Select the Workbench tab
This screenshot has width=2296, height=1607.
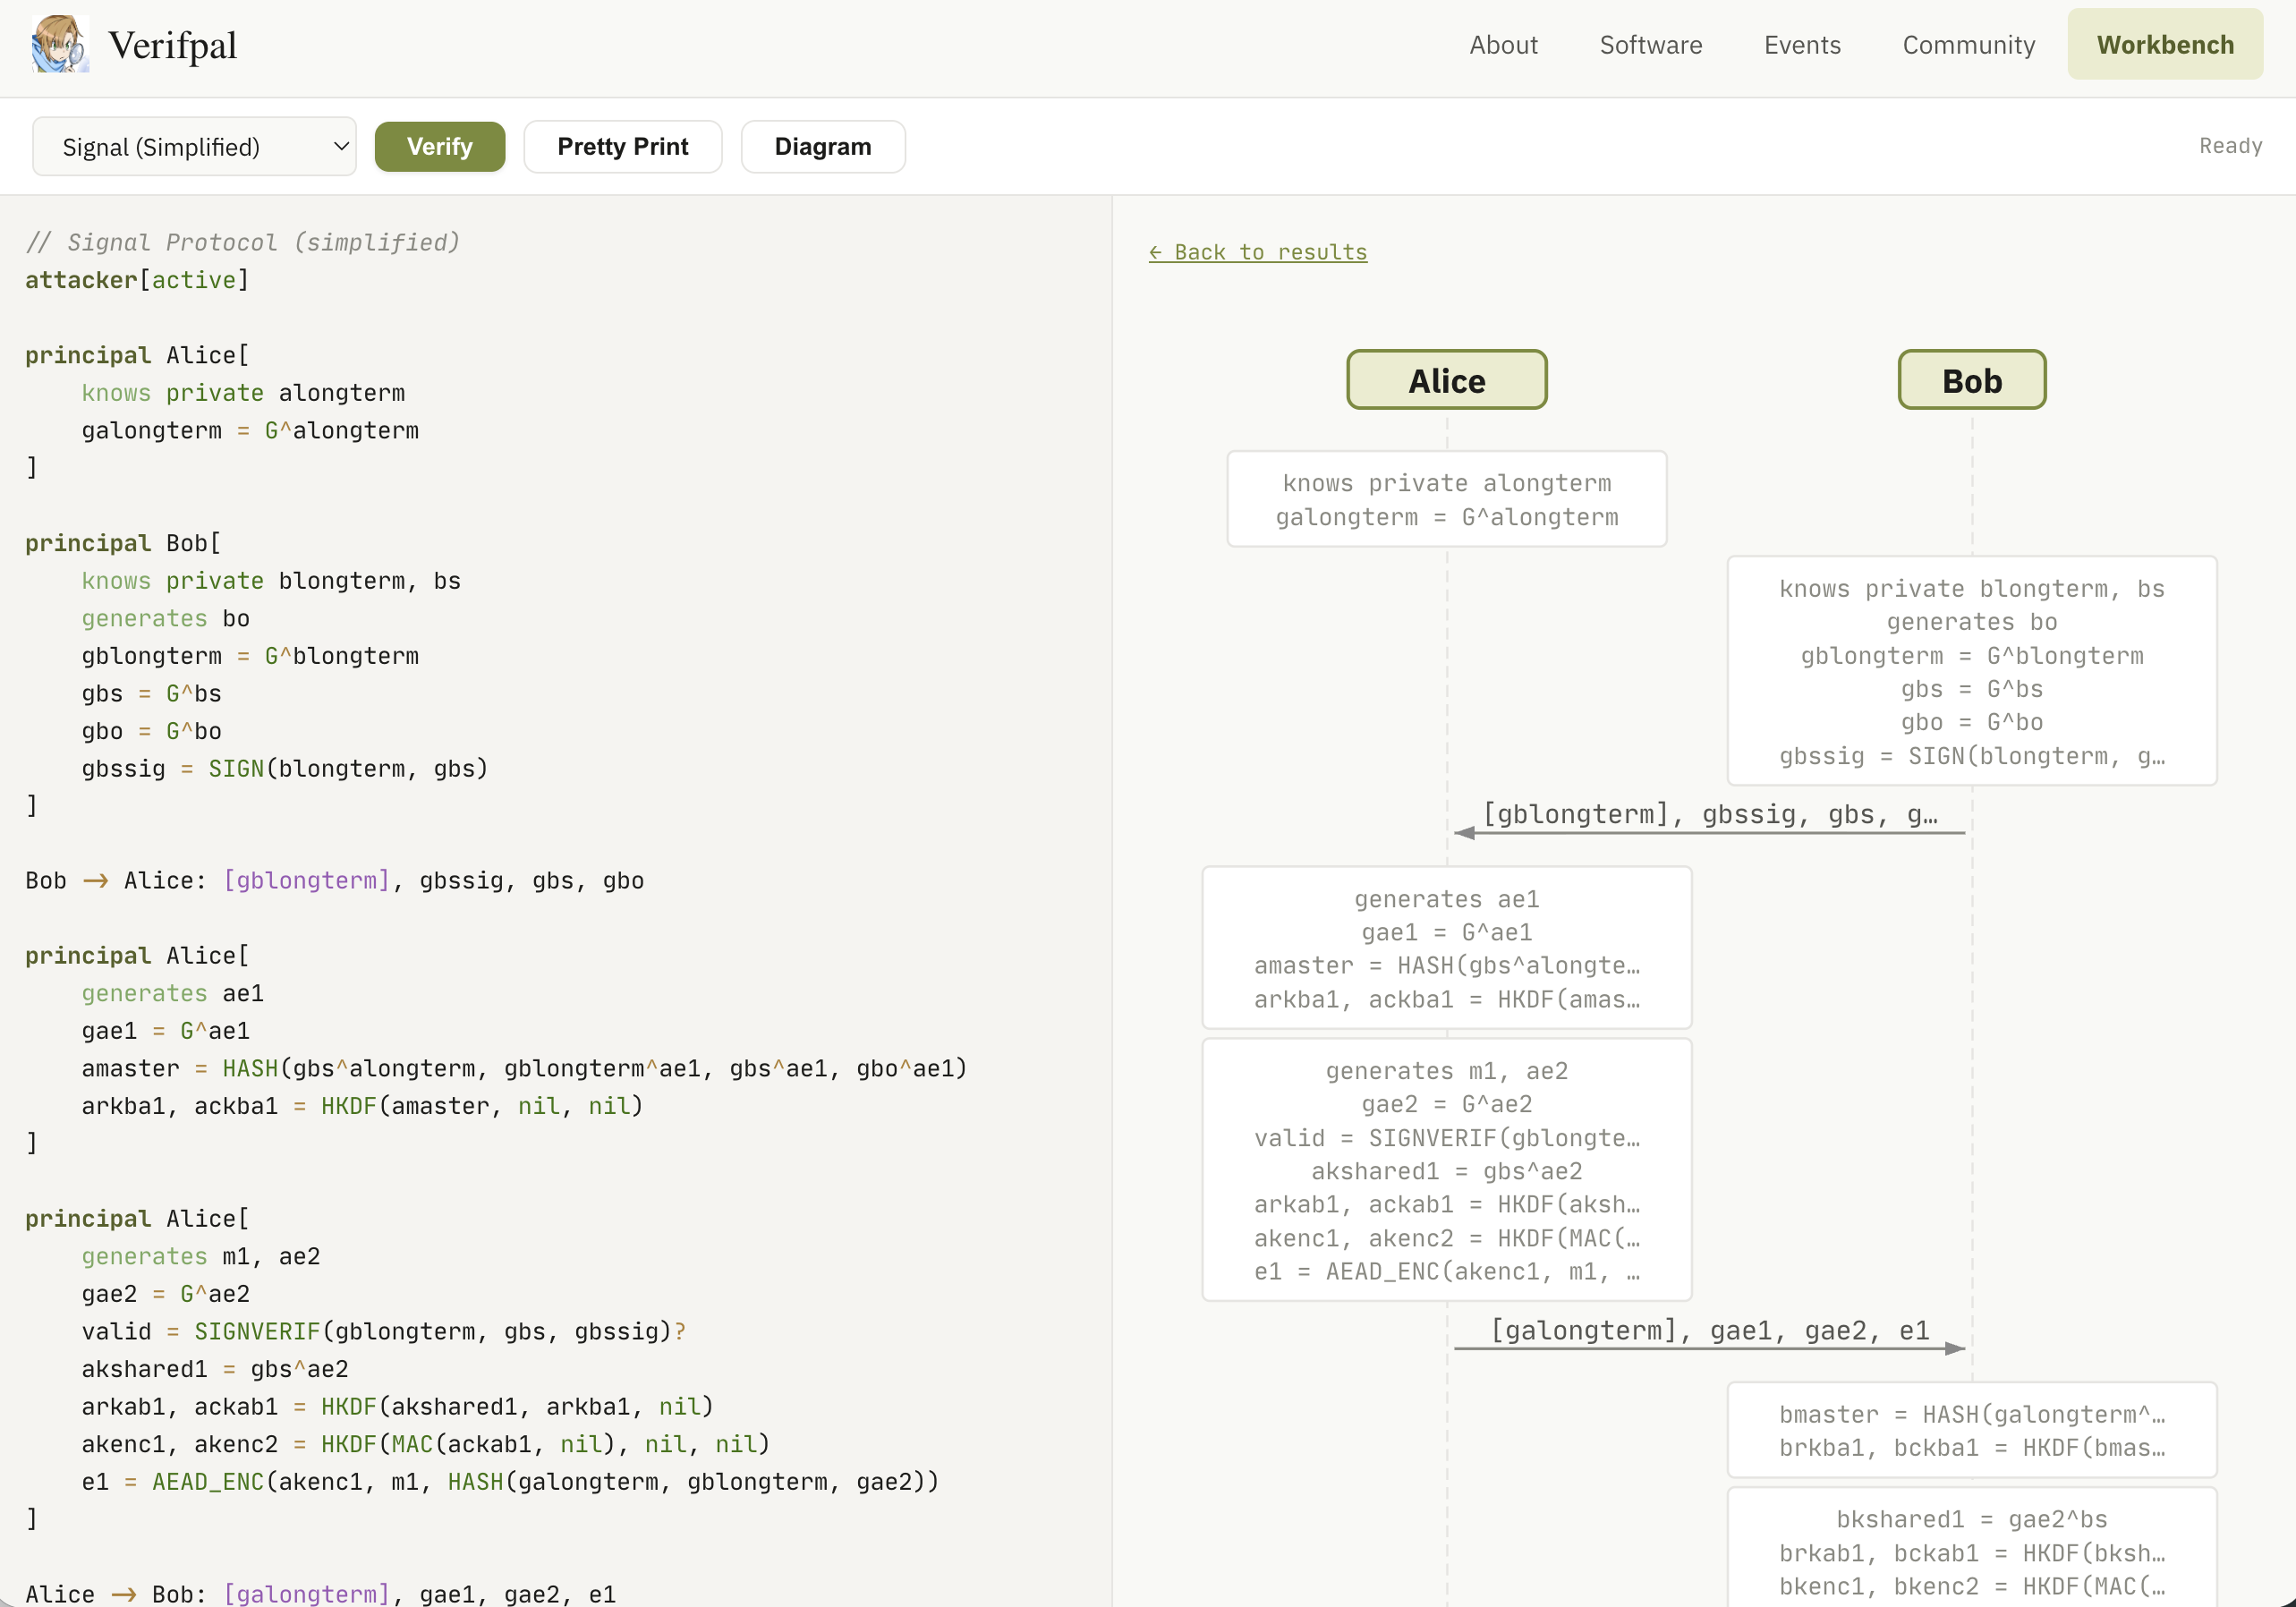pyautogui.click(x=2164, y=45)
